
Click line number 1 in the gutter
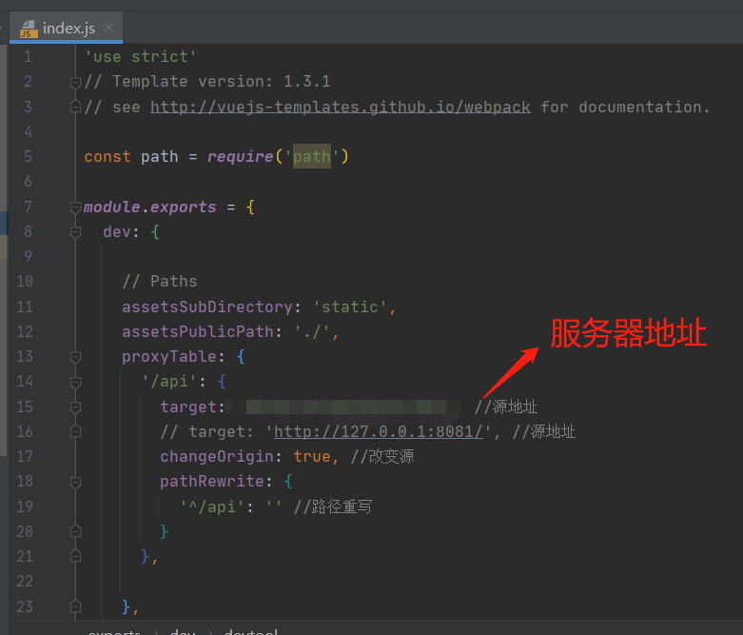[x=28, y=57]
